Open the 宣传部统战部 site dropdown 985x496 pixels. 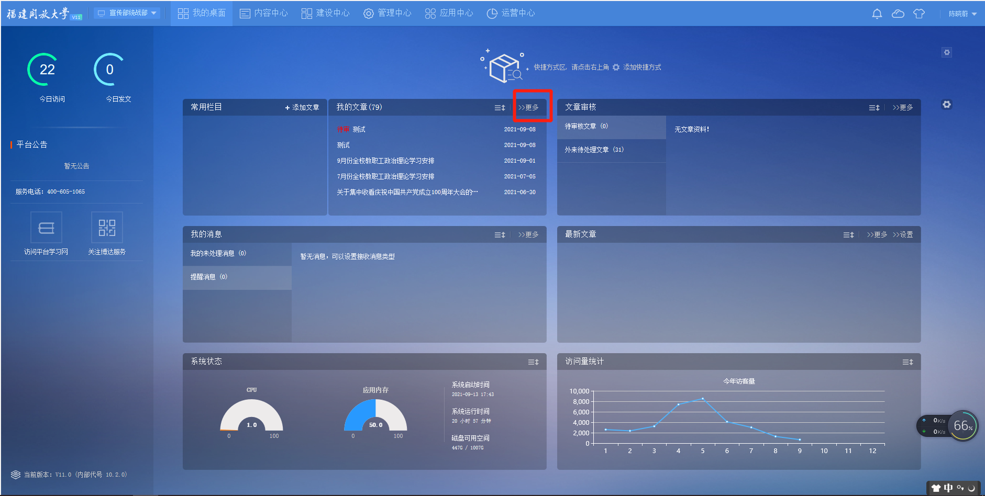tap(128, 13)
